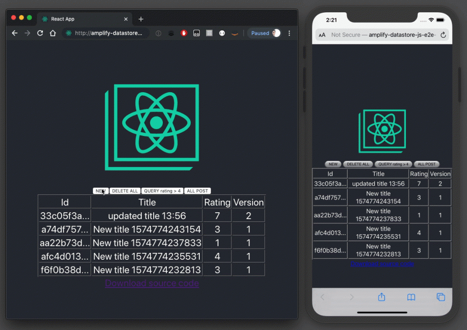The height and width of the screenshot is (330, 467).
Task: Tap the forward arrow in phone Safari toolbar
Action: pos(352,297)
